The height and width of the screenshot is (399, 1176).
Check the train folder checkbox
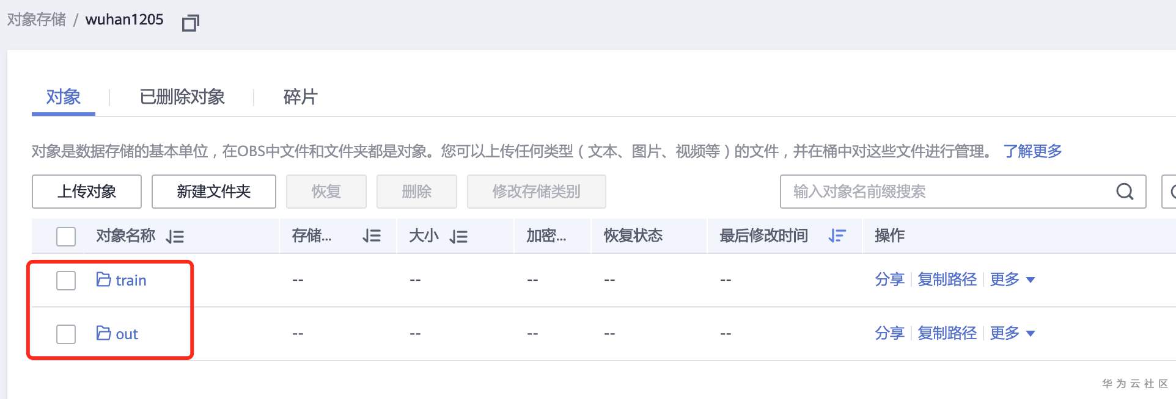pyautogui.click(x=66, y=281)
